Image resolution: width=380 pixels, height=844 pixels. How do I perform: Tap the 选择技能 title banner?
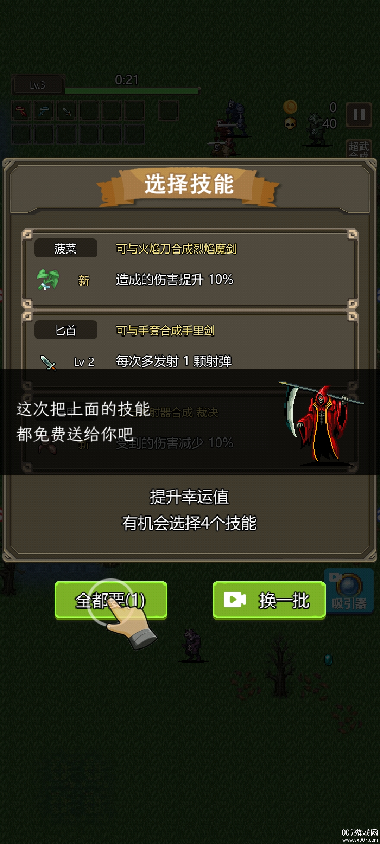pyautogui.click(x=189, y=185)
